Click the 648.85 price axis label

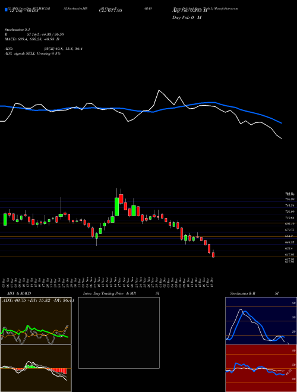[x=289, y=242]
